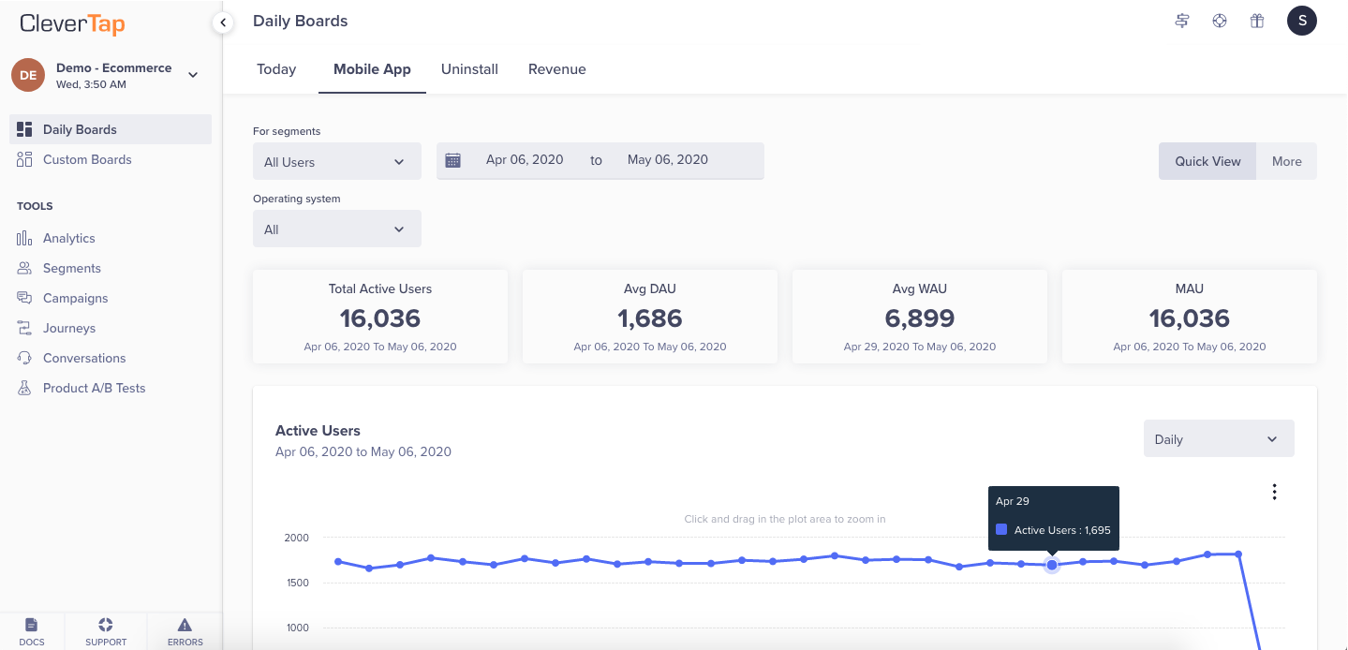Screen dimensions: 1348x650
Task: Click the lifebuoy help icon in header
Action: (x=1220, y=21)
